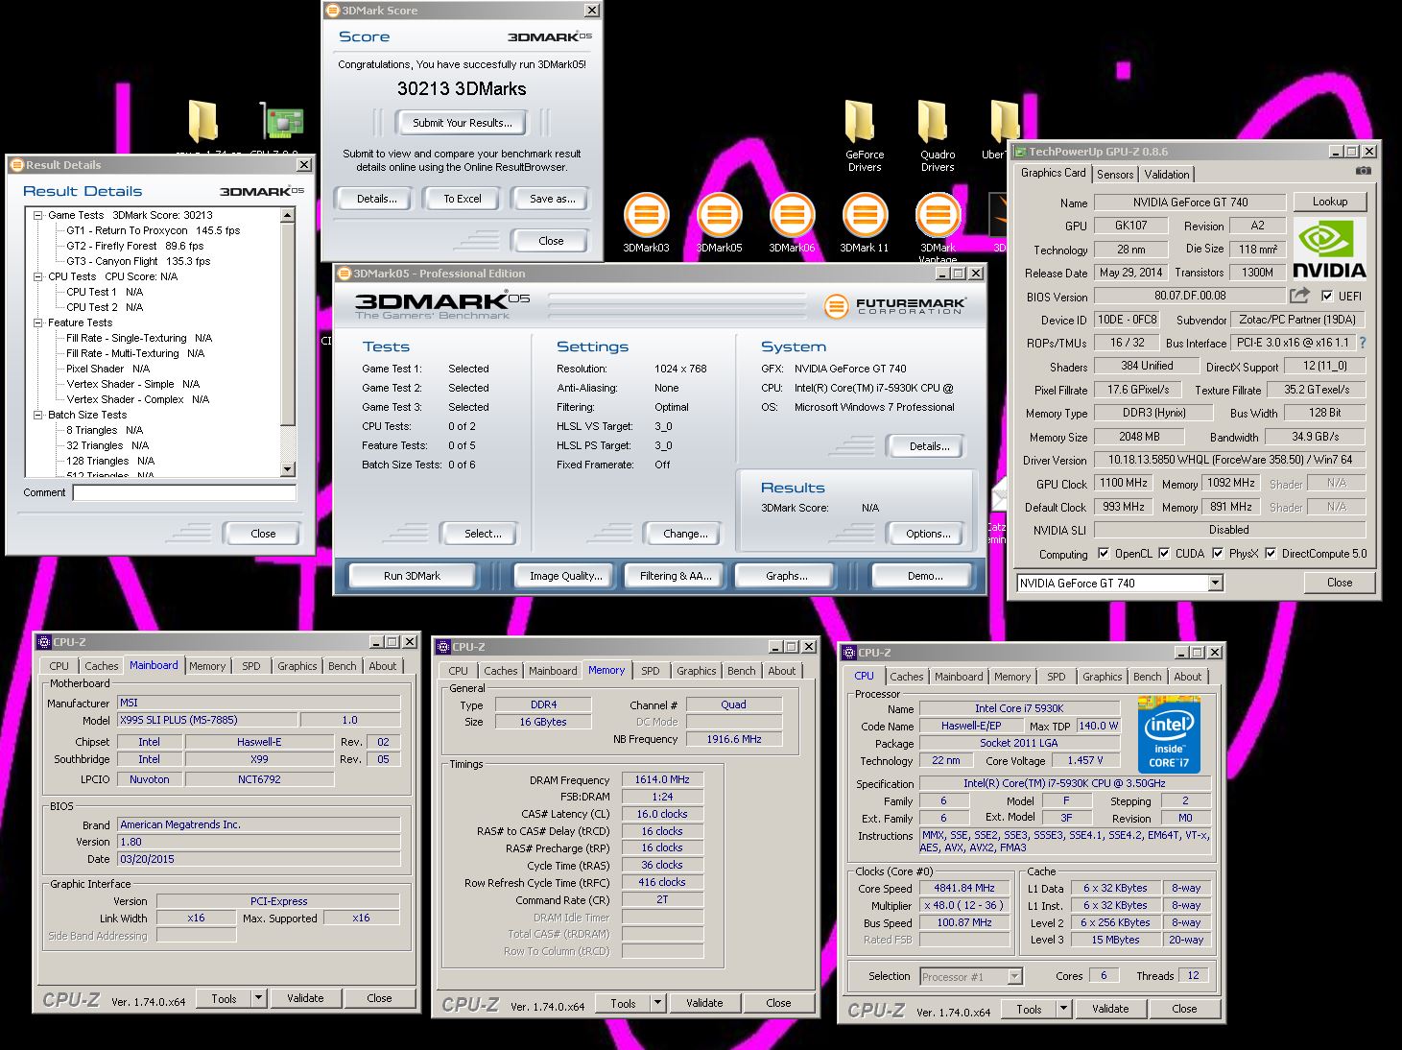Image resolution: width=1402 pixels, height=1050 pixels.
Task: Click the GPU-Z screenshot camera icon
Action: pos(1363,171)
